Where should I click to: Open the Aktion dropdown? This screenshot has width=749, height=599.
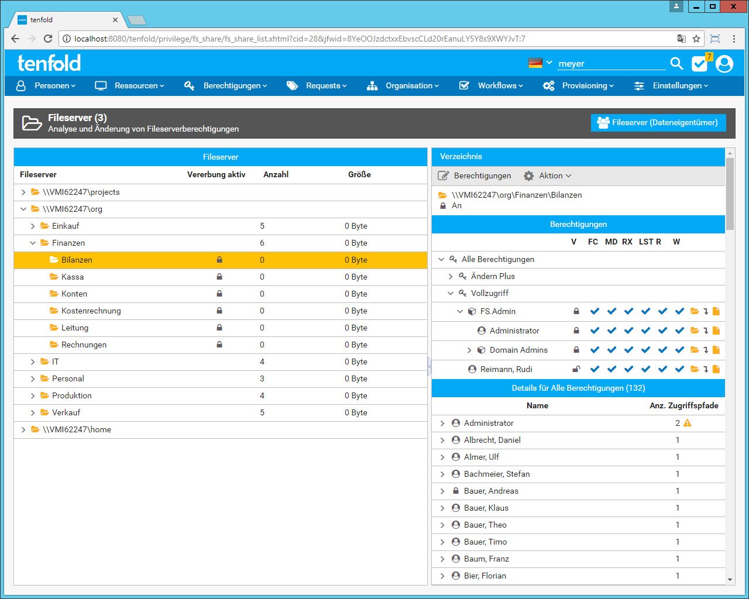coord(548,175)
